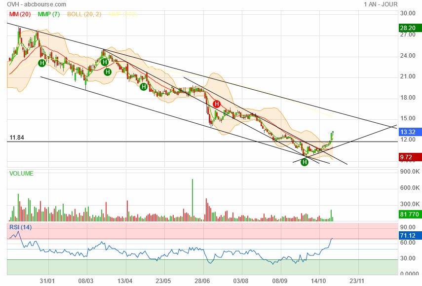This screenshot has height=286, width=422.
Task: Click the 28/06 date on the time axis
Action: click(202, 281)
